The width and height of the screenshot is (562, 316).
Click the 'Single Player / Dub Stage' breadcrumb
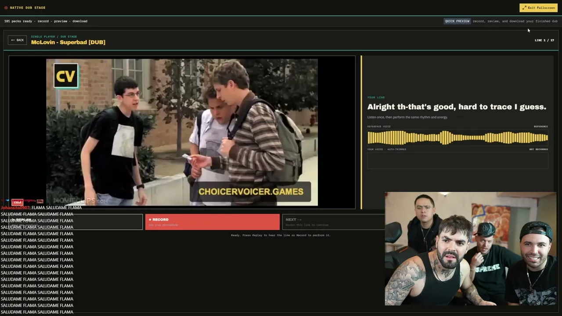(54, 36)
